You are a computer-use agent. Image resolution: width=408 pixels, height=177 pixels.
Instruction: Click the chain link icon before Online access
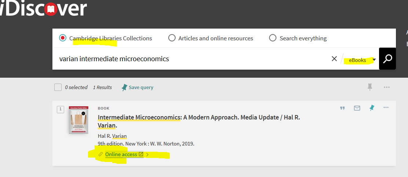(100, 154)
